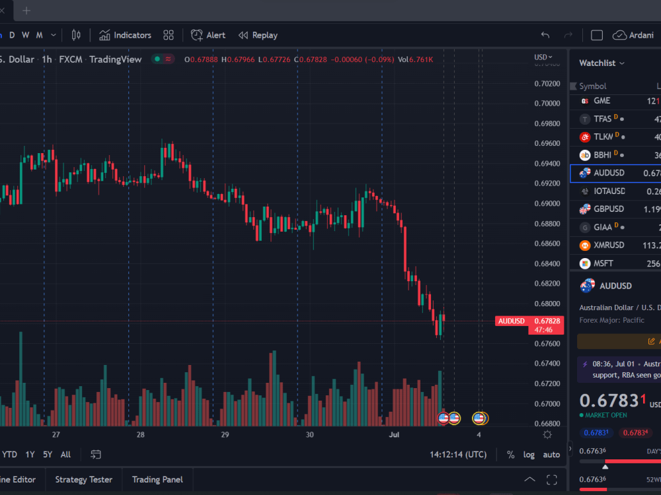Expand the timeframe dropdown arrow

(53, 35)
